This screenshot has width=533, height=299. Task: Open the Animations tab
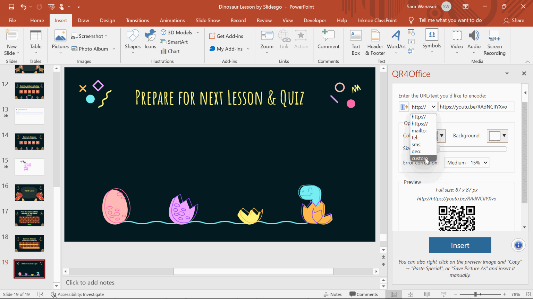tap(172, 20)
